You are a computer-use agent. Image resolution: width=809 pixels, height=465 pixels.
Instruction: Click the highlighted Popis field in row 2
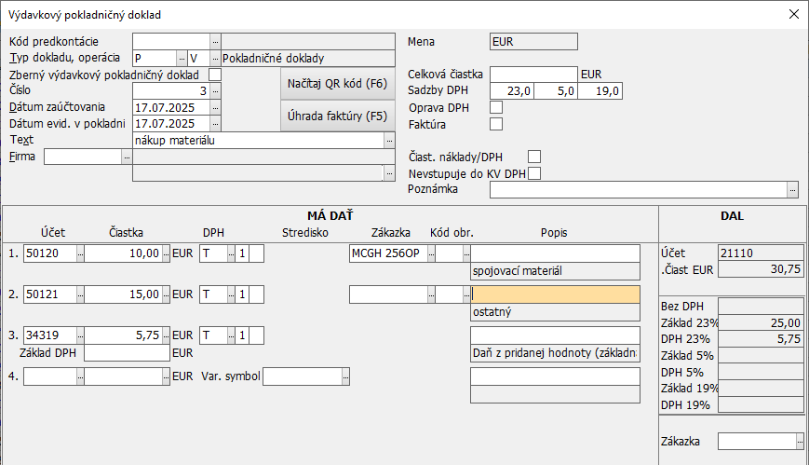[x=556, y=294]
